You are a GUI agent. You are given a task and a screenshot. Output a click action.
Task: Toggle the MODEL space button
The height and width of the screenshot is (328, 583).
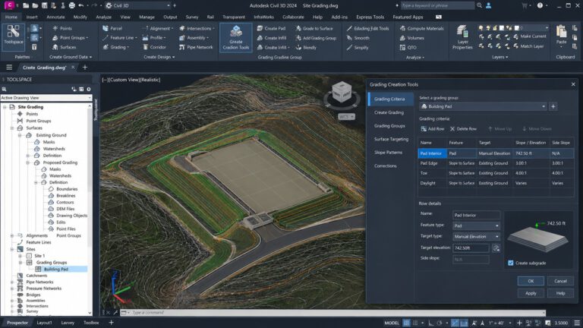(x=392, y=323)
